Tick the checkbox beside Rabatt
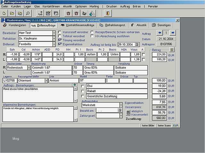This screenshot has width=205, height=153. 83,91
